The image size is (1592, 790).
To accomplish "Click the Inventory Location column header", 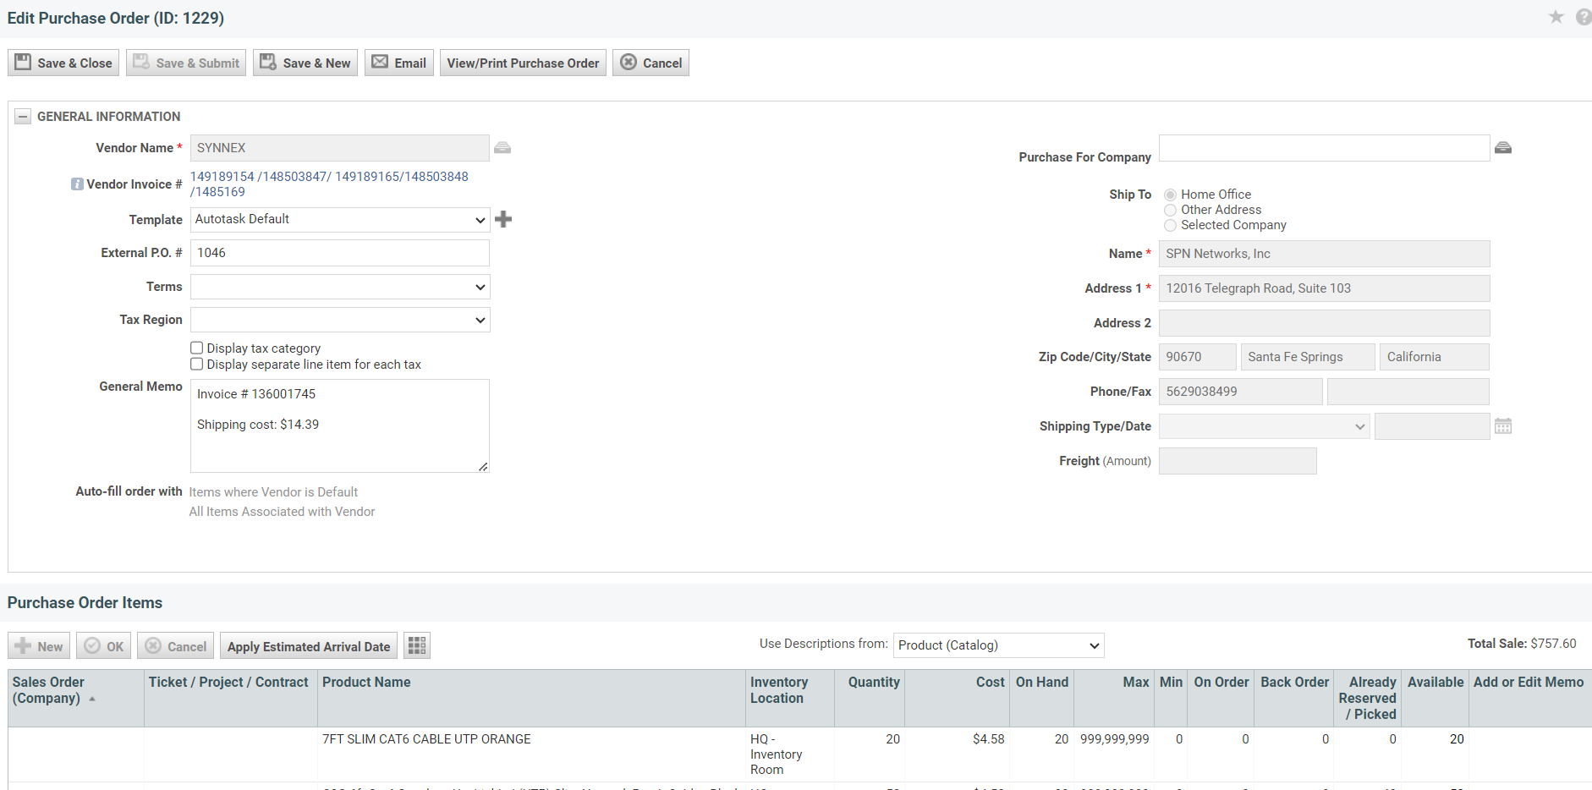I will click(790, 698).
